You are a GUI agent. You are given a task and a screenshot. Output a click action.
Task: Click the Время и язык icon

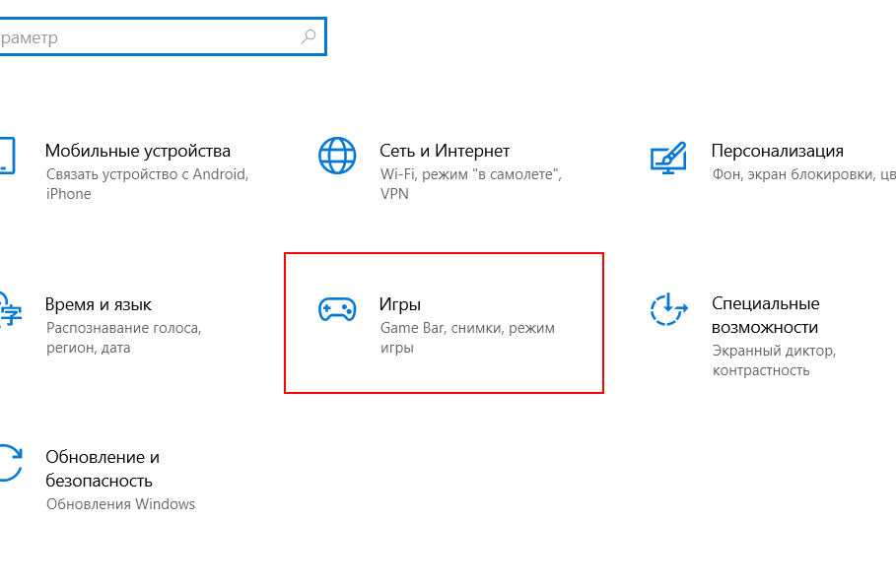coord(8,308)
